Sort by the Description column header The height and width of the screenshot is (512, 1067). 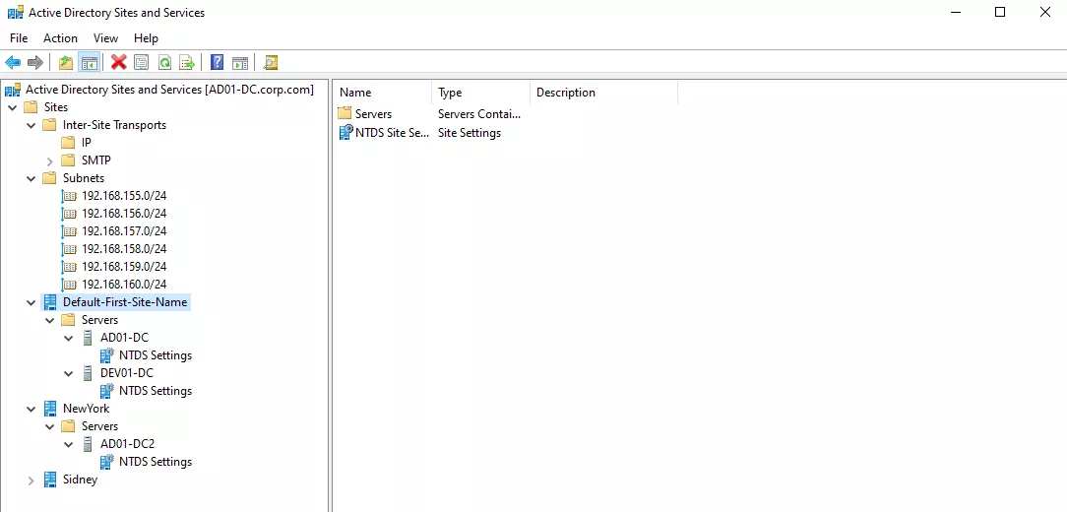click(603, 93)
